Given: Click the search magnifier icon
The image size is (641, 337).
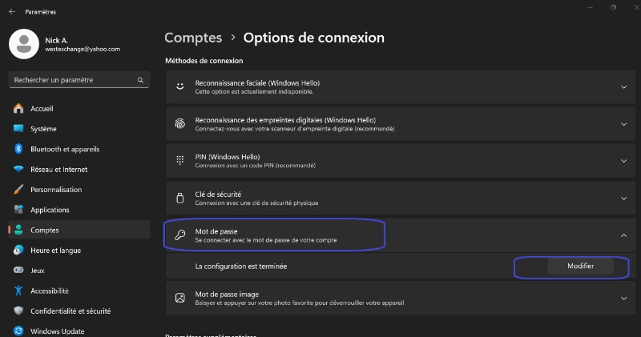Looking at the screenshot, I should pyautogui.click(x=140, y=80).
